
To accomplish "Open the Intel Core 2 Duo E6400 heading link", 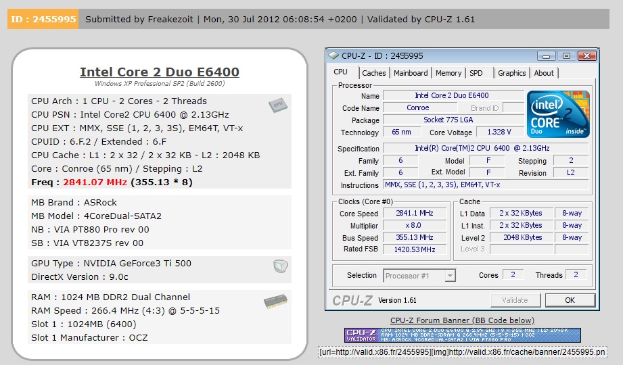I will tap(160, 72).
